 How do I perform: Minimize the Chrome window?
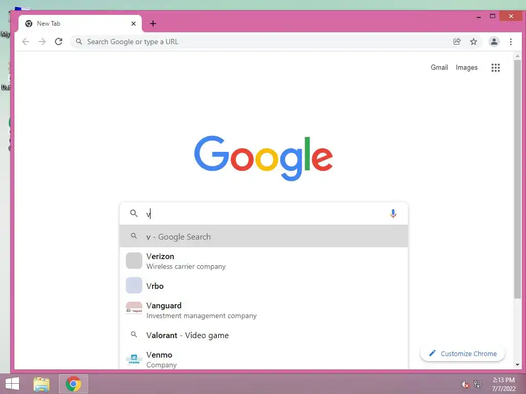479,16
